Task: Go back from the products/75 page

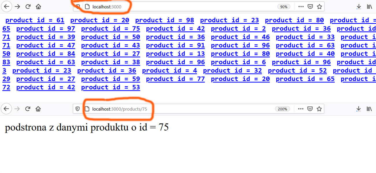Action: tap(6, 109)
